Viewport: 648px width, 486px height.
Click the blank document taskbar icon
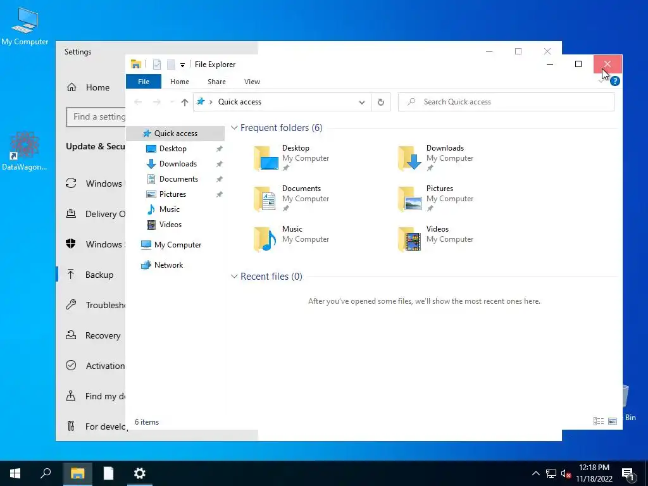pyautogui.click(x=108, y=473)
